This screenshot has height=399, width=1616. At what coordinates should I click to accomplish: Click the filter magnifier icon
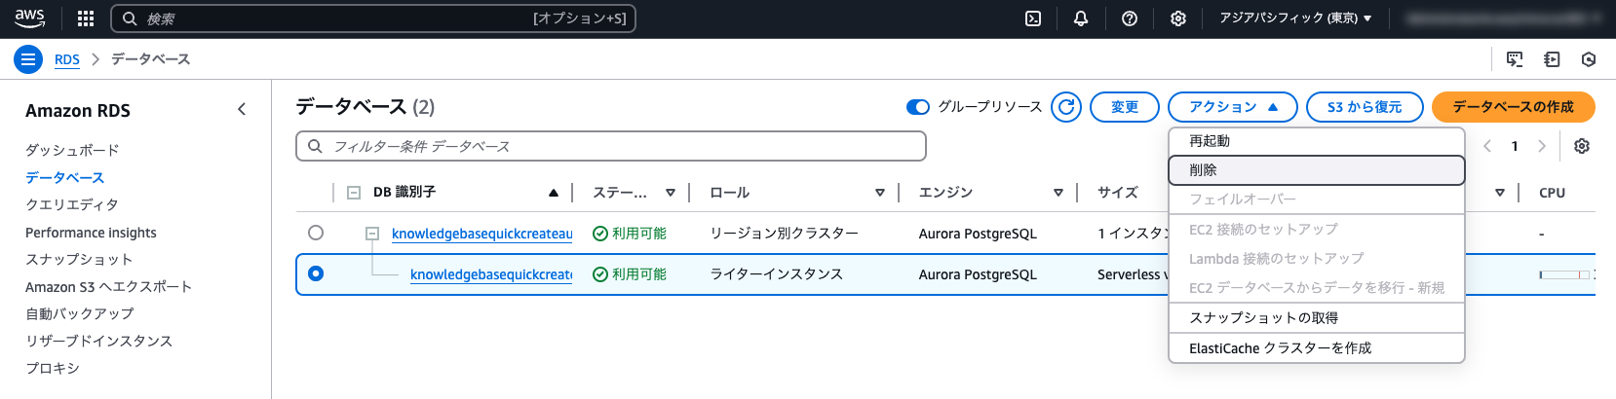315,146
